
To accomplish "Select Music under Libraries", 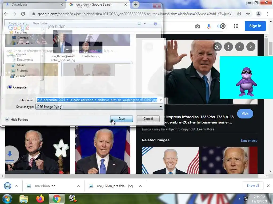I will 18,65.
